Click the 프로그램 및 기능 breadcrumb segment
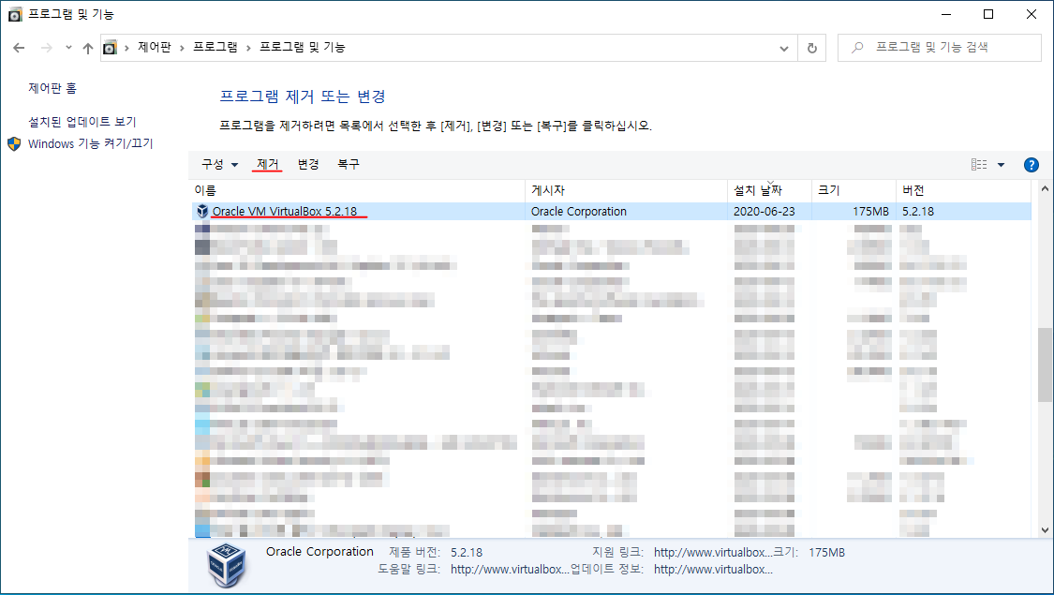 tap(303, 47)
